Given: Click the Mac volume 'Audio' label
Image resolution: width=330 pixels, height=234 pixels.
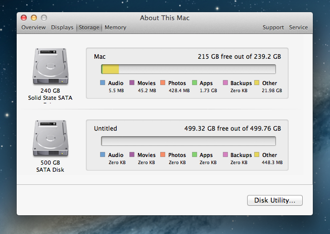Looking at the screenshot, I should pyautogui.click(x=116, y=83).
